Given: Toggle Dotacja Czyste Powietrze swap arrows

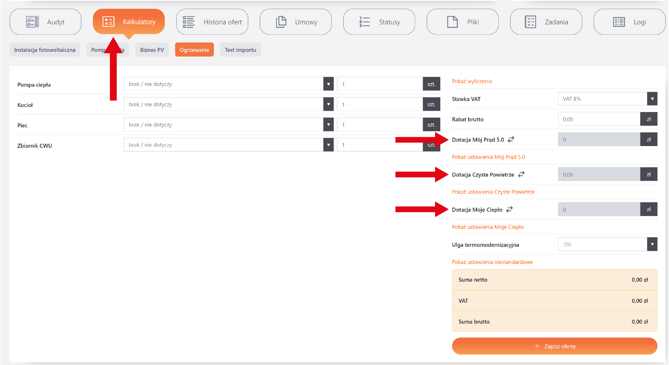Looking at the screenshot, I should 521,174.
